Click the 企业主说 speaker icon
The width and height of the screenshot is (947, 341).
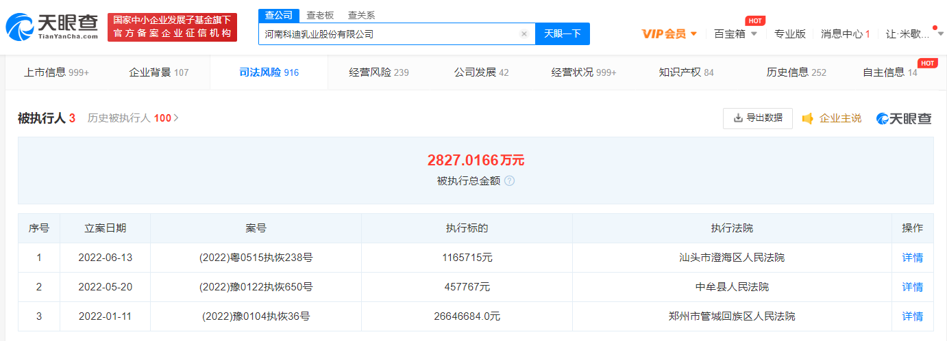click(x=808, y=118)
